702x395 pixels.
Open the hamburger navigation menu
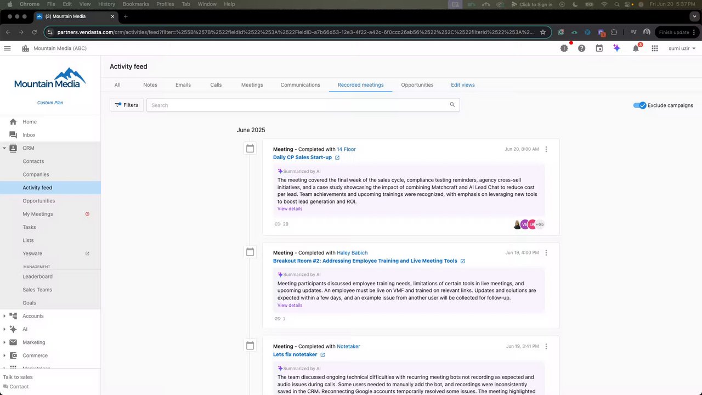pos(7,48)
